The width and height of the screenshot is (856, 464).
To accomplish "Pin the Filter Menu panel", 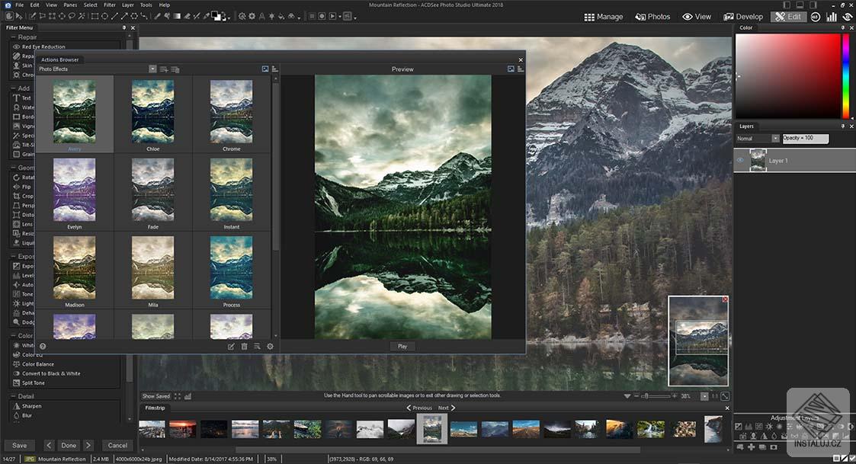I will pyautogui.click(x=123, y=27).
